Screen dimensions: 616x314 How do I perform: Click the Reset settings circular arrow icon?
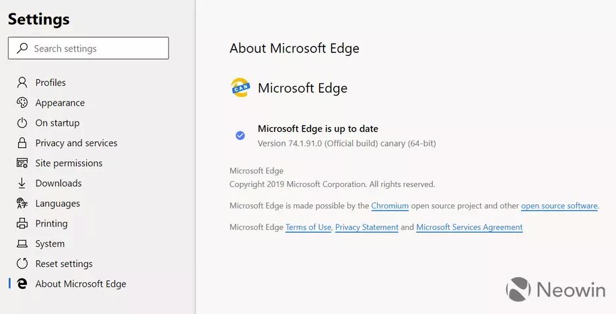click(x=22, y=264)
